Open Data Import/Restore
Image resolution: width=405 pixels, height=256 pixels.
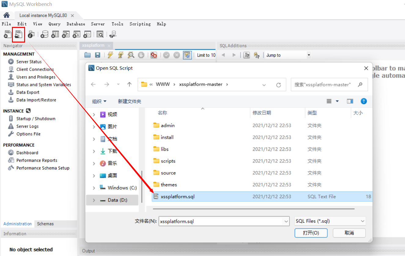point(36,100)
